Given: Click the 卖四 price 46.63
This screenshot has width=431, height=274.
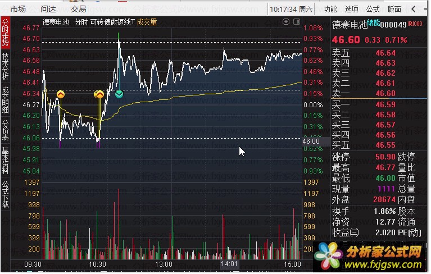Looking at the screenshot, I should pyautogui.click(x=385, y=63).
